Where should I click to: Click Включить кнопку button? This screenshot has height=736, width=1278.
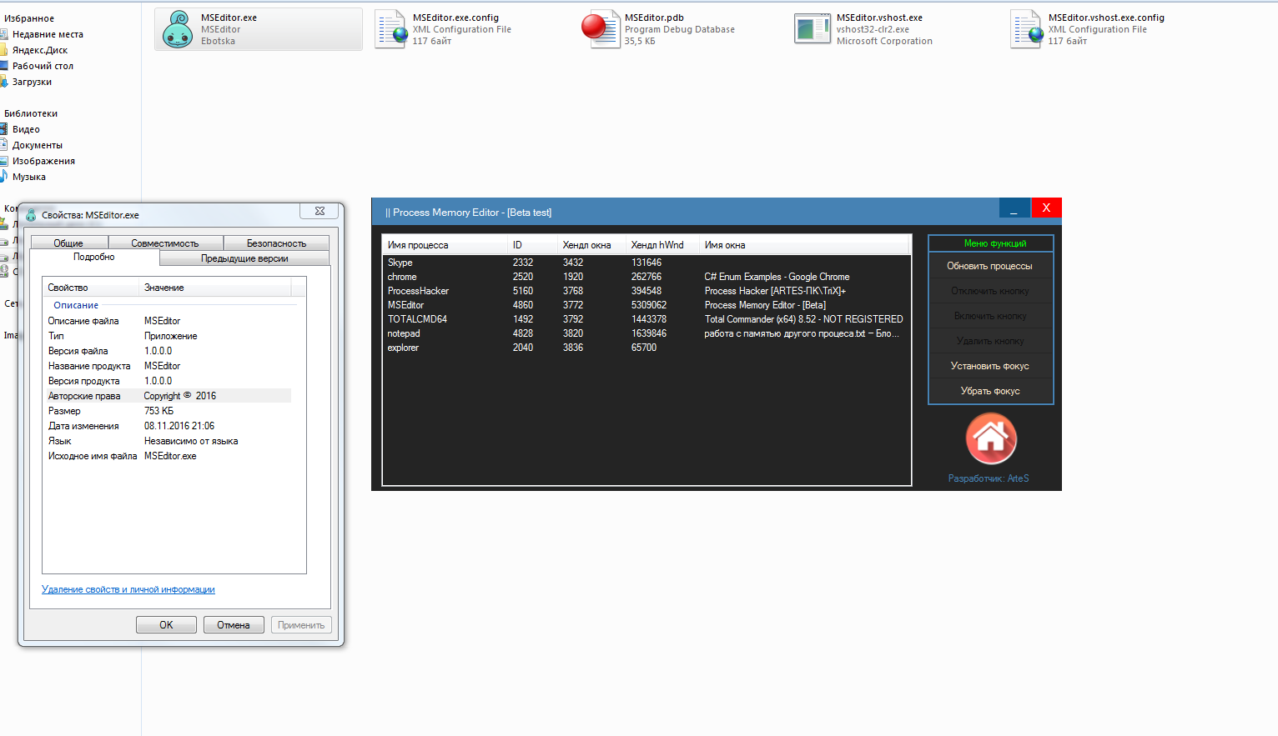pos(990,316)
